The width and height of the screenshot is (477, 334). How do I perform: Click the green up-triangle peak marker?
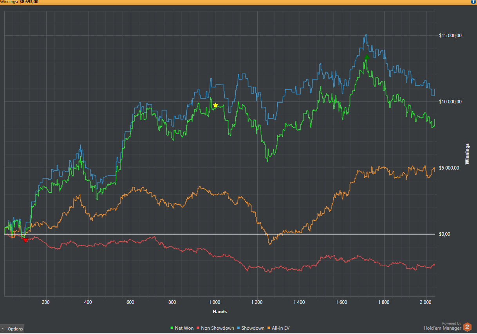coord(367,57)
